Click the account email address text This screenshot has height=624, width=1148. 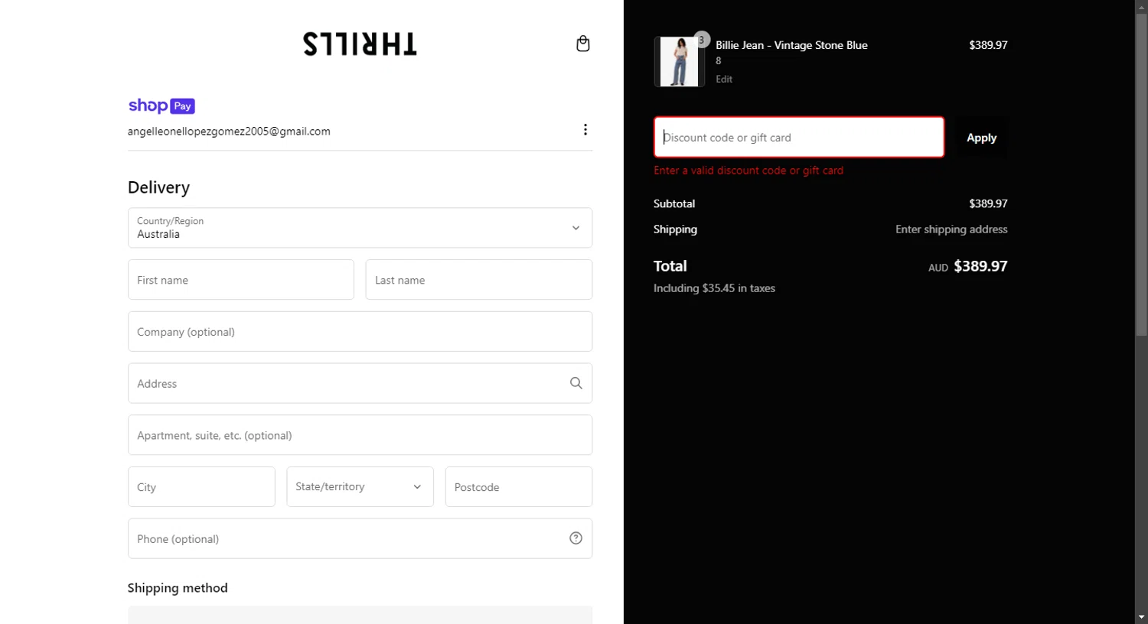click(229, 132)
